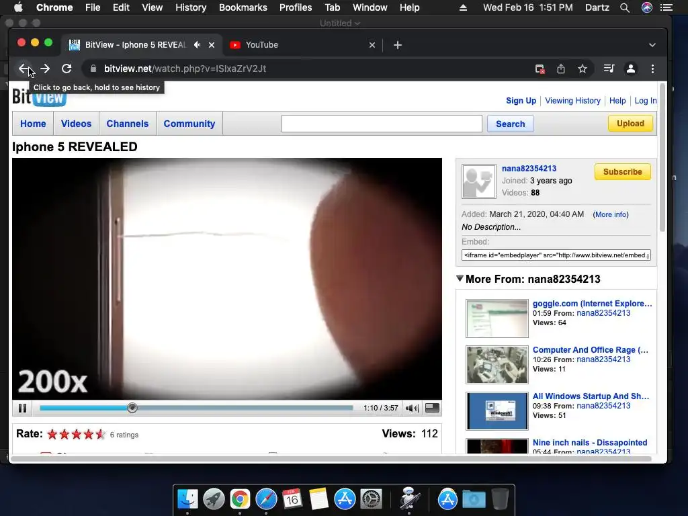Open Nine inch nails - Dissapointed link

pos(590,442)
